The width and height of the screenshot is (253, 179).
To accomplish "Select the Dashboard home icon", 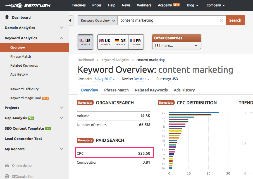I will pyautogui.click(x=6, y=17).
